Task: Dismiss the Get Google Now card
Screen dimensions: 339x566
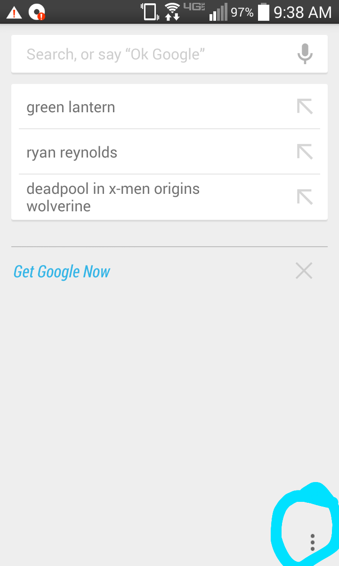Action: (x=304, y=271)
